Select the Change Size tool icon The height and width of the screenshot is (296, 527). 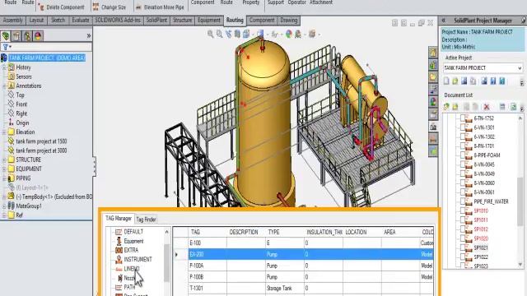pos(96,7)
